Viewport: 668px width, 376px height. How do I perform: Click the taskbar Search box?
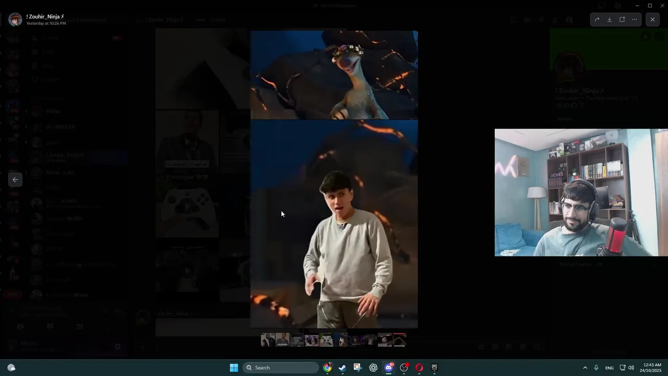(281, 368)
